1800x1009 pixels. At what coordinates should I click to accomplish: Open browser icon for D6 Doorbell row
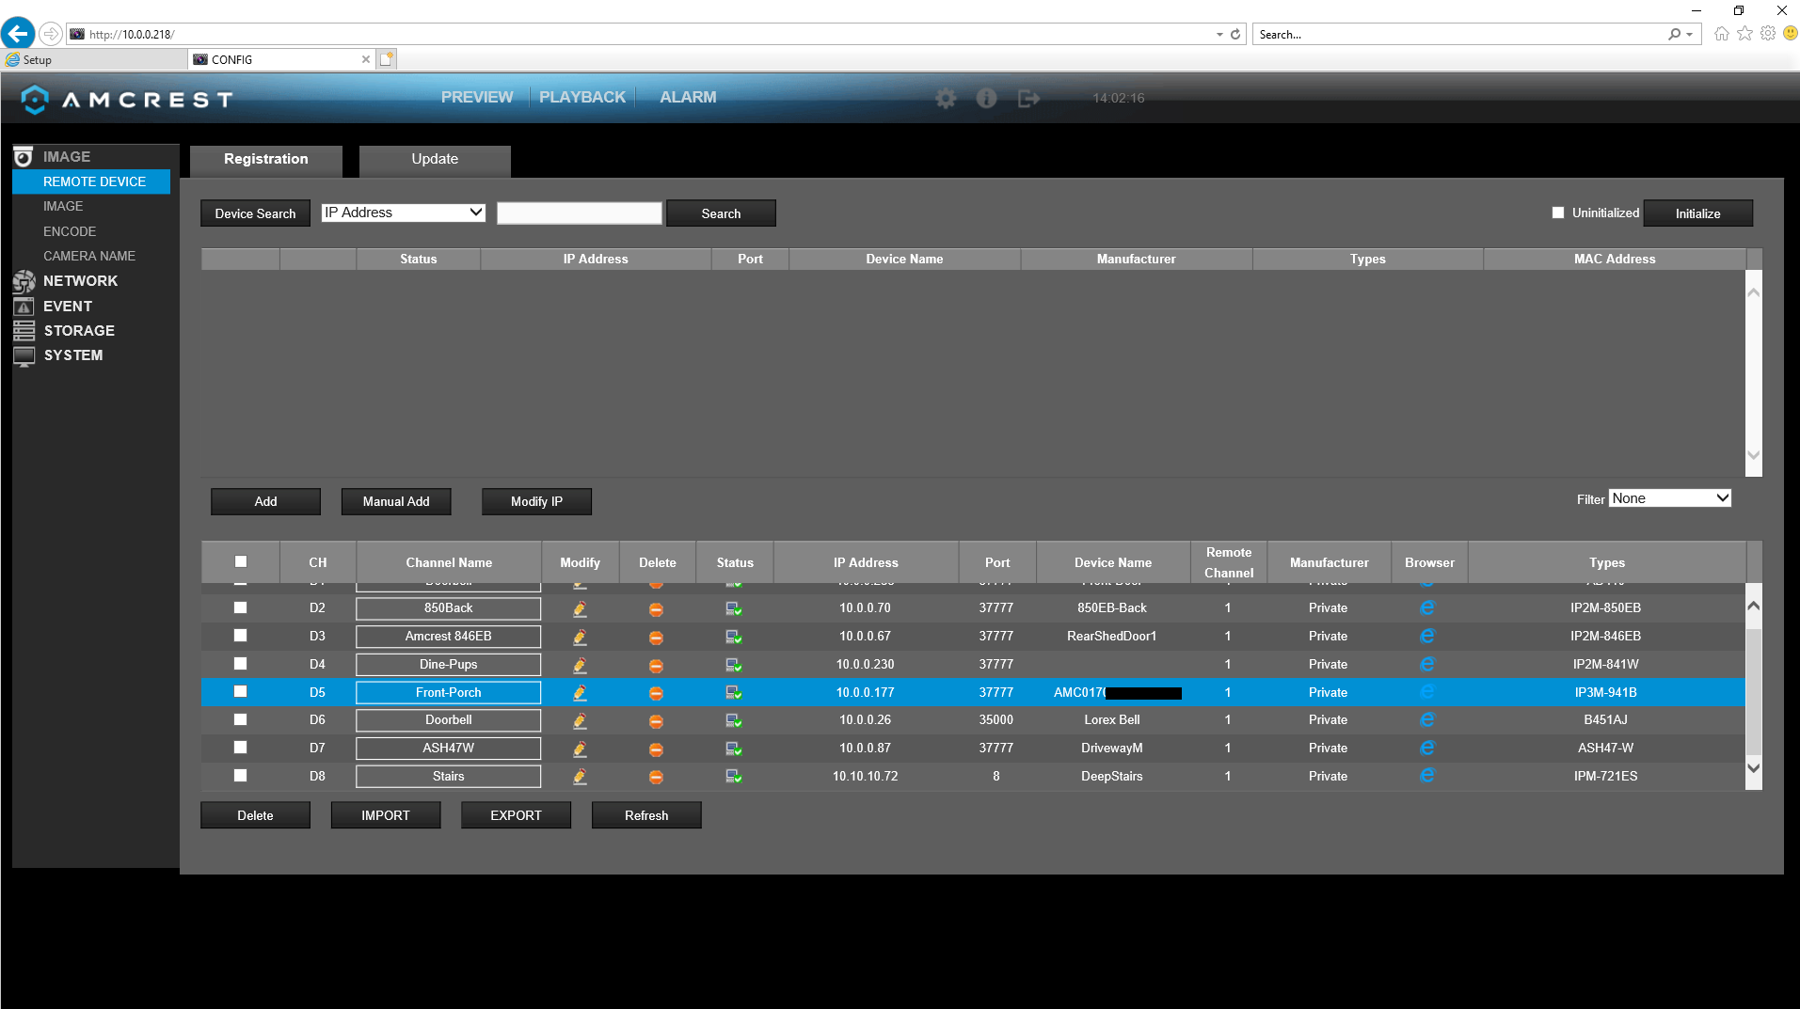(x=1427, y=719)
